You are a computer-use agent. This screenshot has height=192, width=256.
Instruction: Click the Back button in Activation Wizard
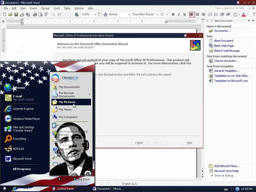[x=139, y=143]
